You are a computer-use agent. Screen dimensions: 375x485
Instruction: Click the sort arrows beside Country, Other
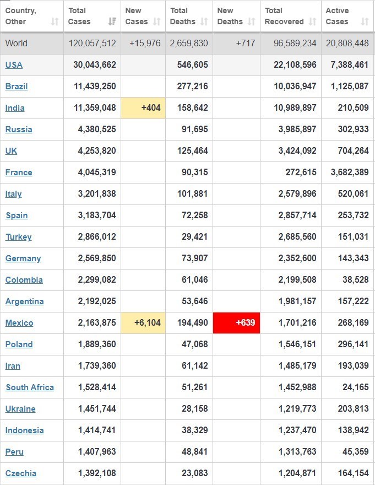pos(55,21)
